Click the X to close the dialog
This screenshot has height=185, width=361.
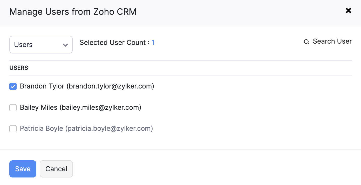coord(348,11)
